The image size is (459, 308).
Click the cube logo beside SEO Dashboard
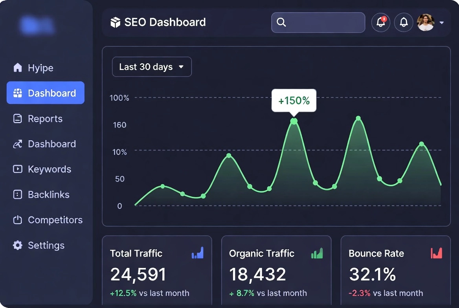(115, 22)
